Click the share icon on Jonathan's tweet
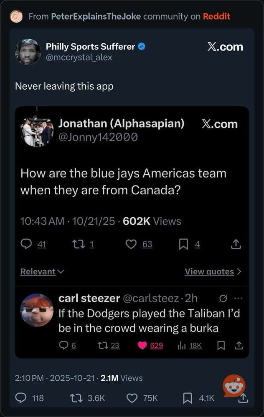 click(x=236, y=244)
